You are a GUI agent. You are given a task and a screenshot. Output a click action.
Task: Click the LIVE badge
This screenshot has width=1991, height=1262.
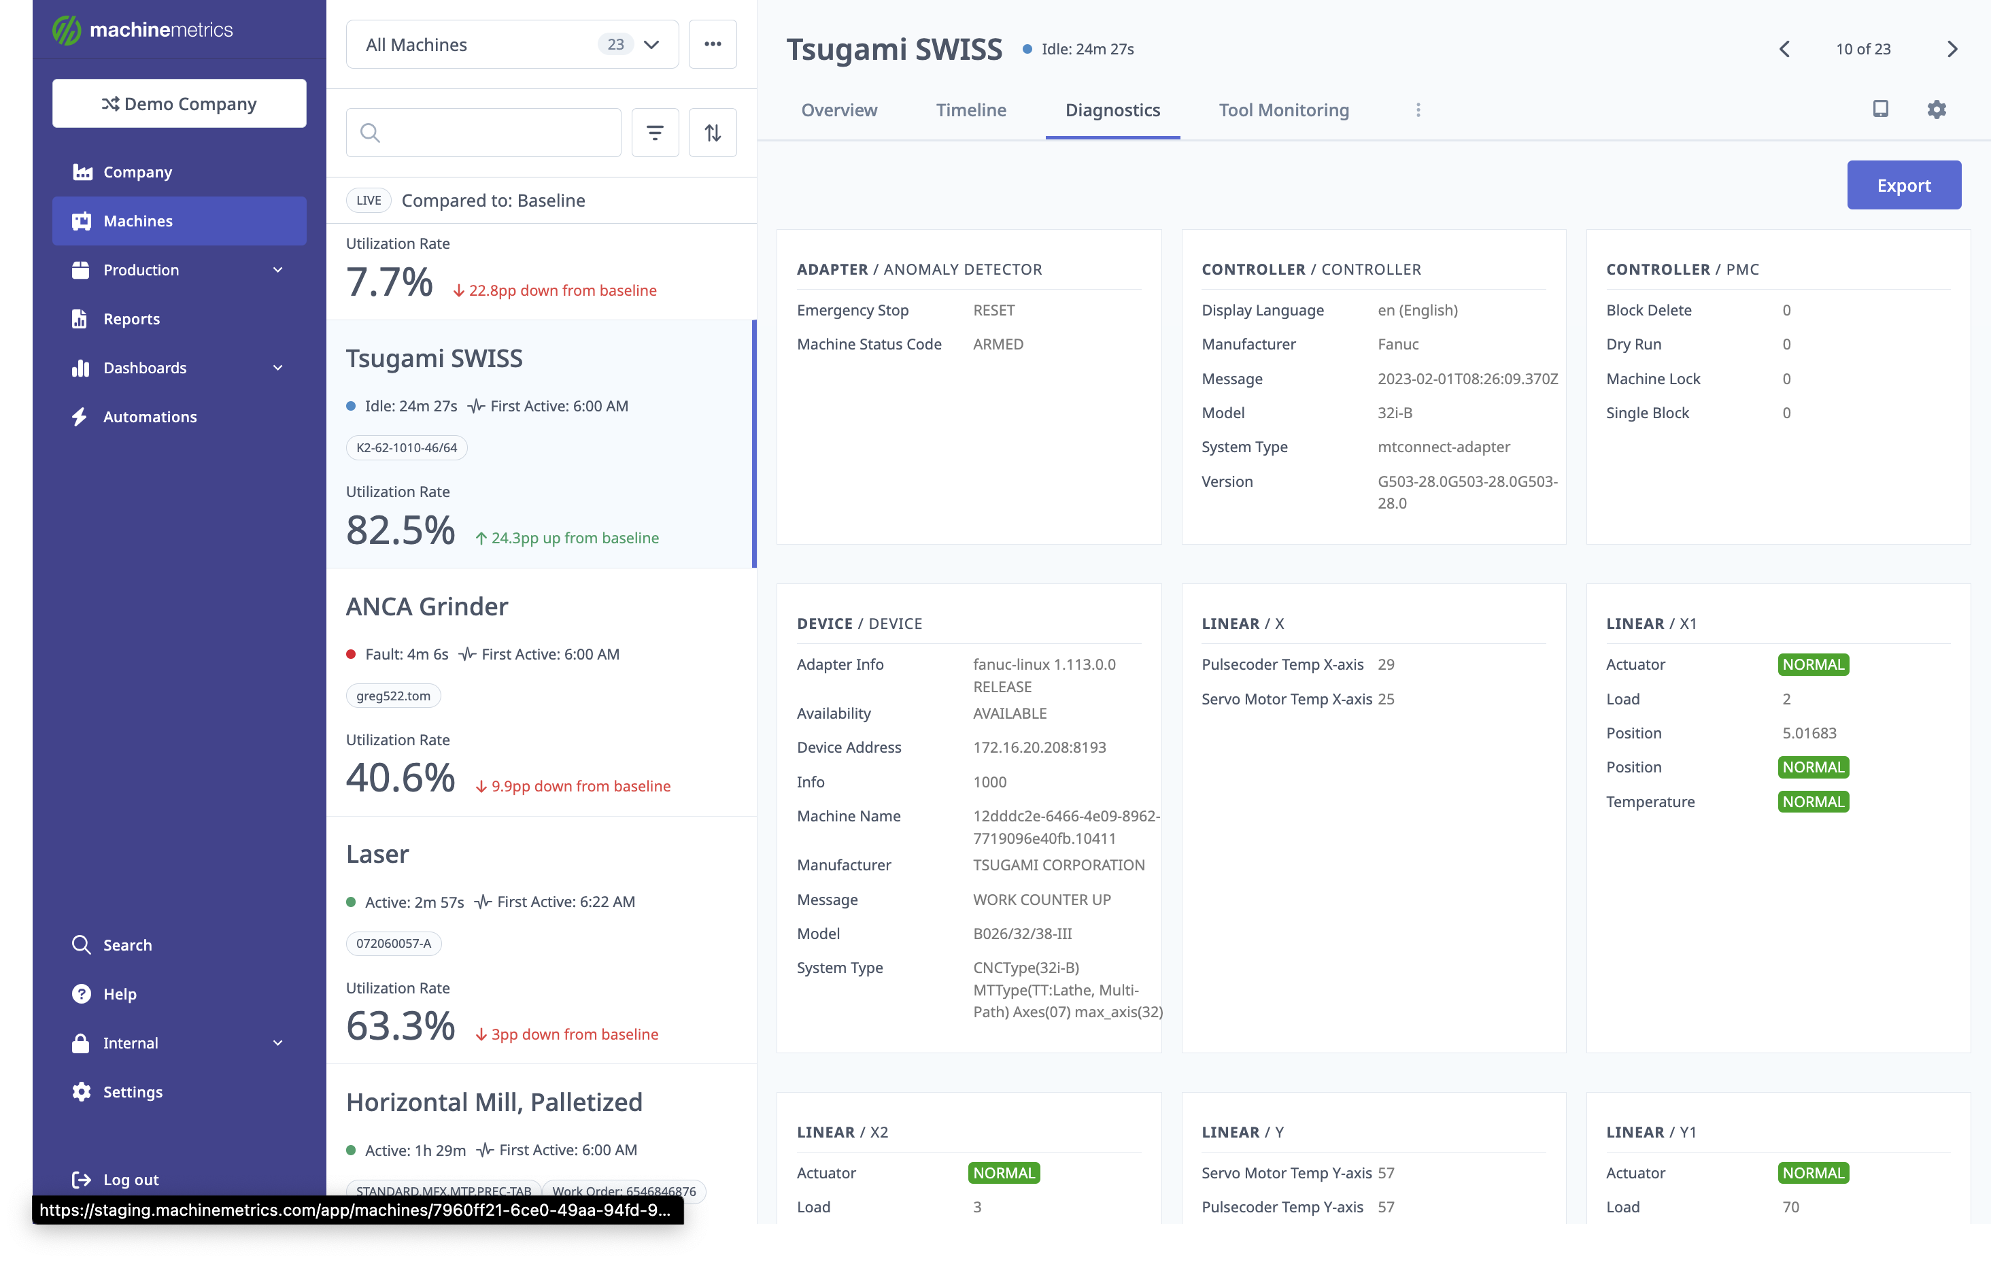click(x=368, y=200)
